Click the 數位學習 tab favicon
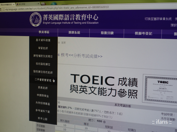 pos(17,4)
